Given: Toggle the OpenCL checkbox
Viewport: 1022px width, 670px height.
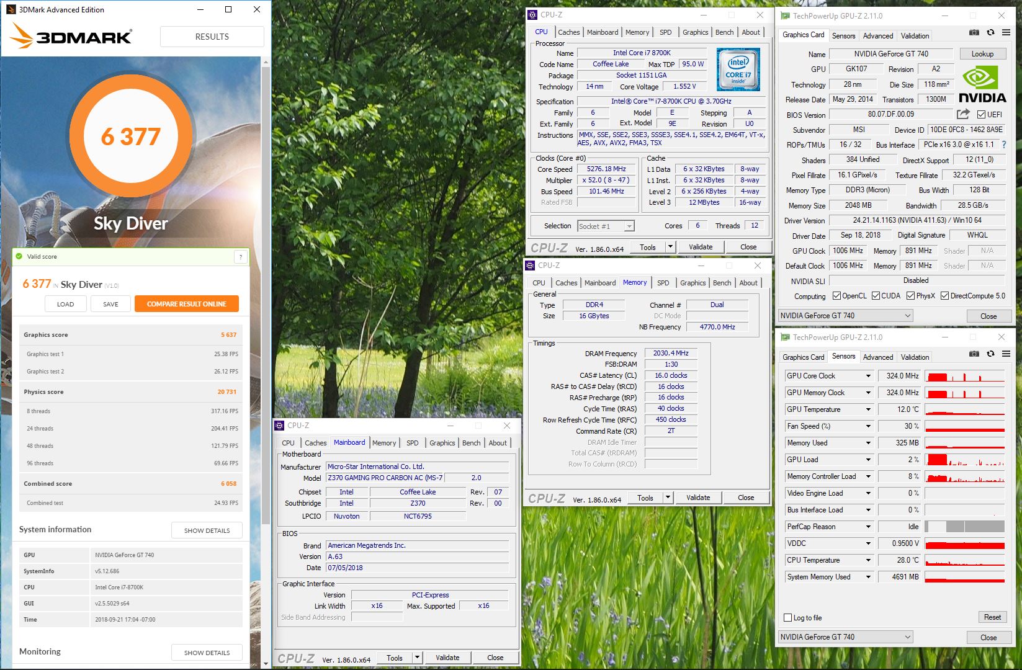Looking at the screenshot, I should [836, 296].
